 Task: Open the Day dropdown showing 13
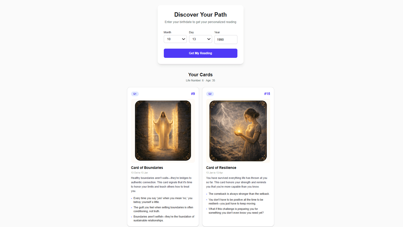pos(200,39)
